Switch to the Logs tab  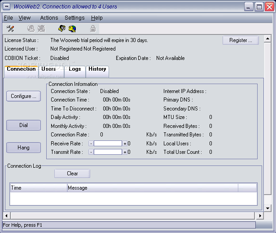[75, 72]
